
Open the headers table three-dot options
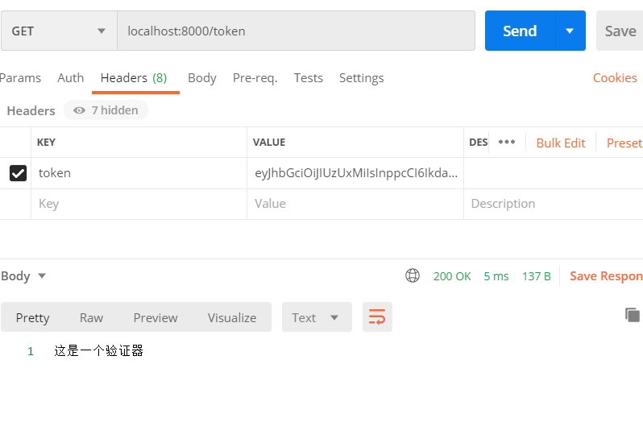507,142
